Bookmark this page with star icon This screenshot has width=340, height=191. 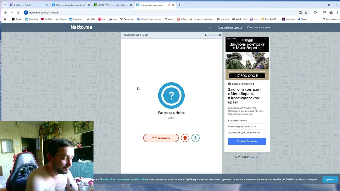click(306, 12)
